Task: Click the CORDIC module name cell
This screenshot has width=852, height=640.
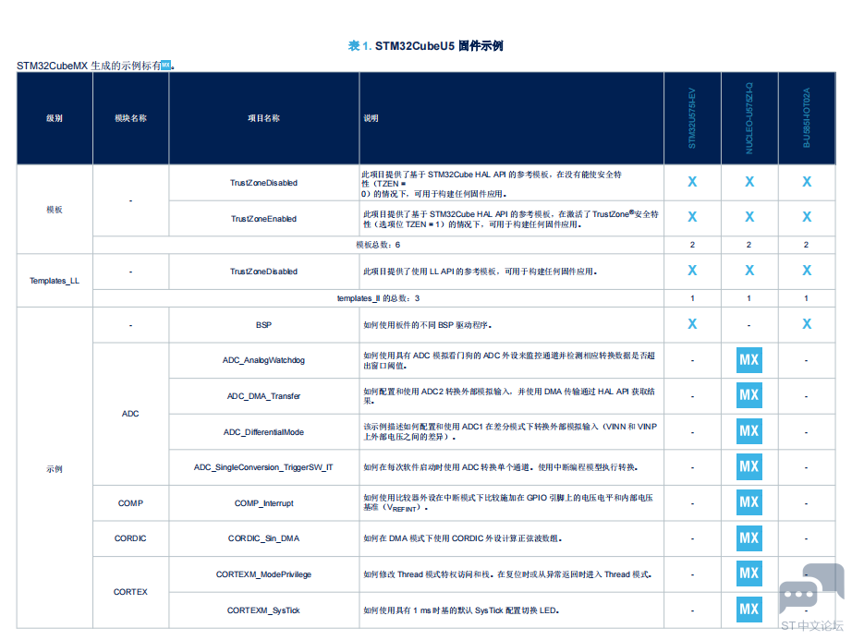Action: [130, 538]
